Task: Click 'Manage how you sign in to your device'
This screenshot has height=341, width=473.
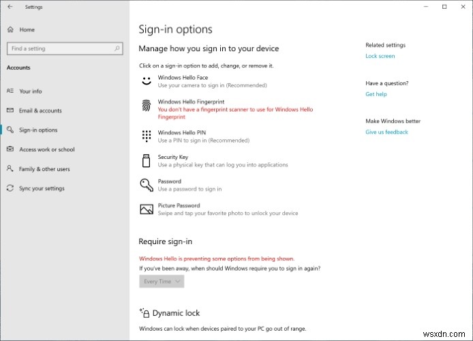Action: pos(209,48)
